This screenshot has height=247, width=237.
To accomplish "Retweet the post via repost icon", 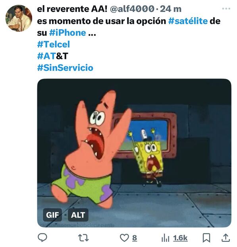I will click(x=83, y=238).
